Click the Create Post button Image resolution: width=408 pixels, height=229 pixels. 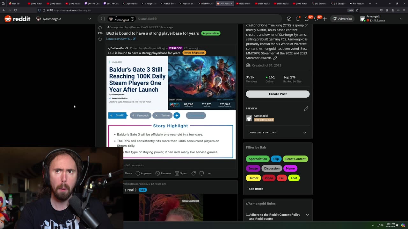pyautogui.click(x=278, y=94)
